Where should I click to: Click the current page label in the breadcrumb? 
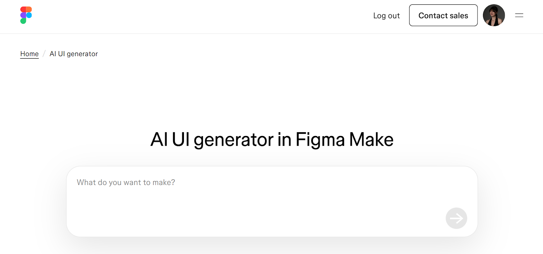click(74, 54)
